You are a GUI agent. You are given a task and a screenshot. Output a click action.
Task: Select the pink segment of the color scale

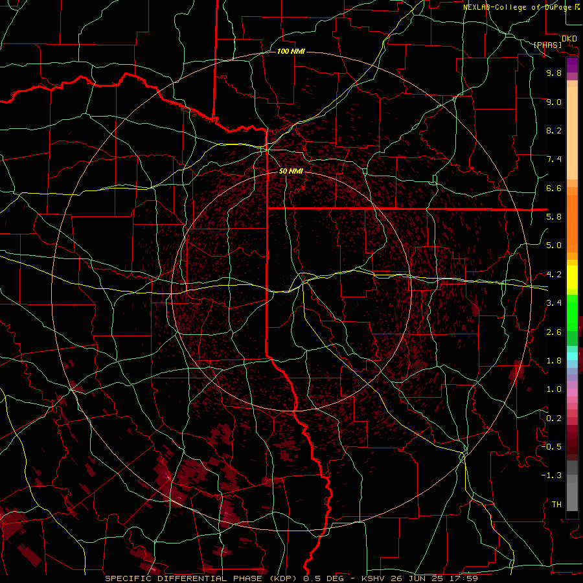[x=572, y=393]
